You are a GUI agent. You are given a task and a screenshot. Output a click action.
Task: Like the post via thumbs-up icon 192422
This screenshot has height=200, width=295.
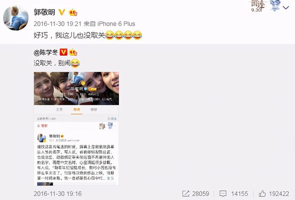pos(262,194)
